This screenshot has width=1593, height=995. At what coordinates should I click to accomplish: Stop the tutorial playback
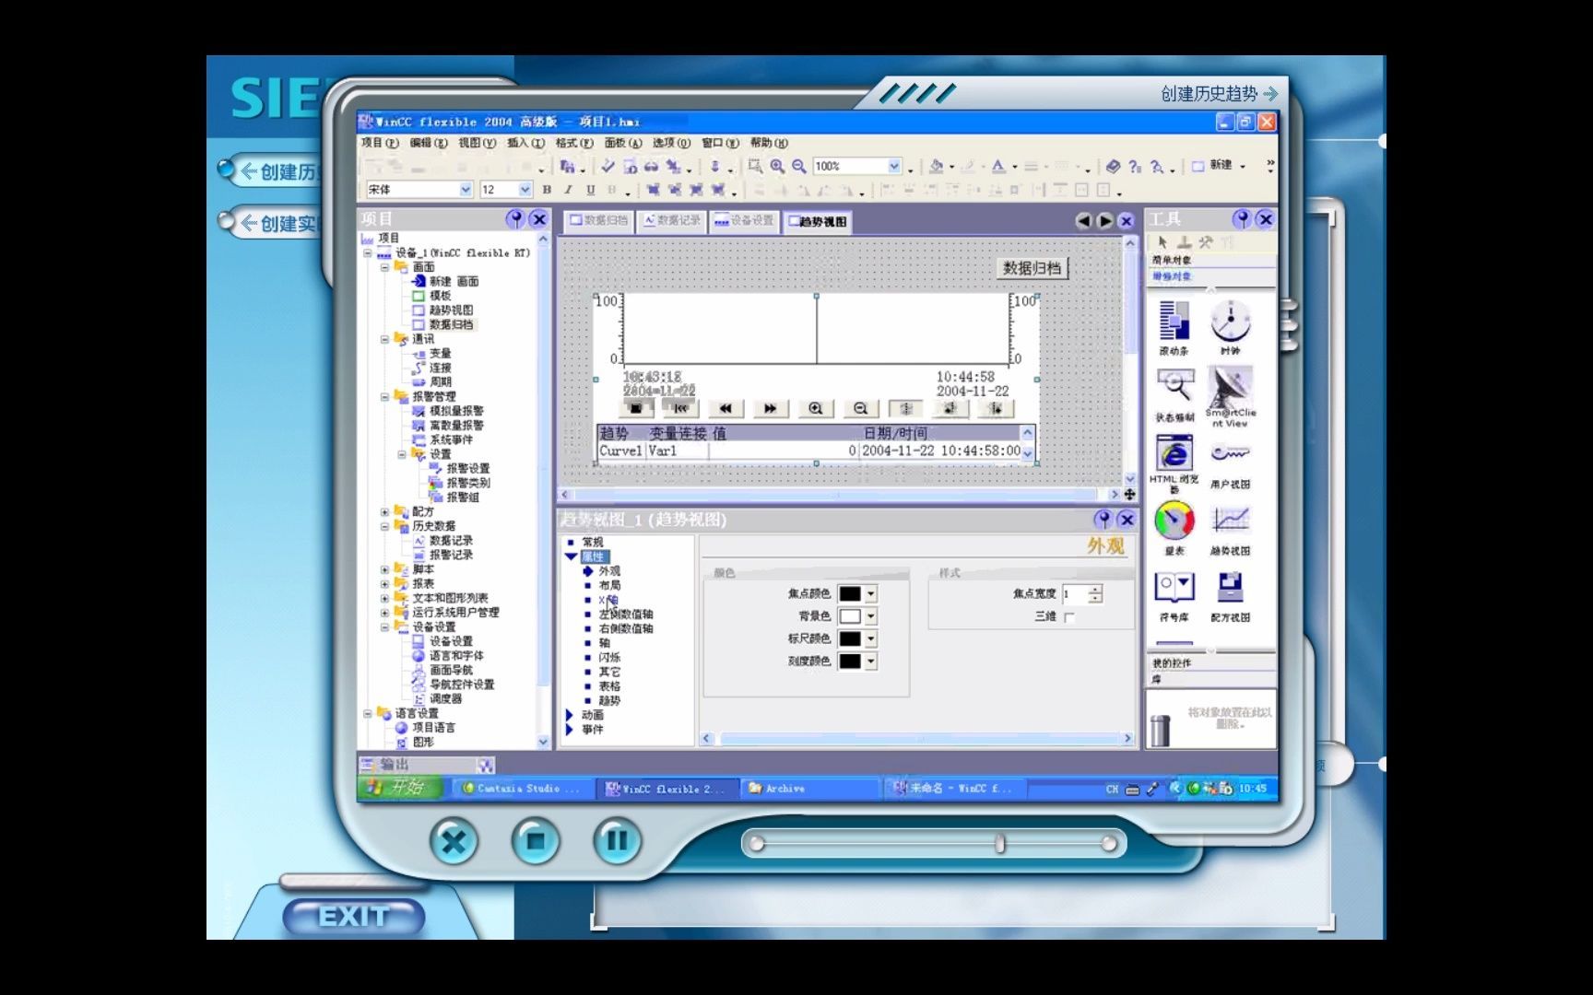coord(536,840)
